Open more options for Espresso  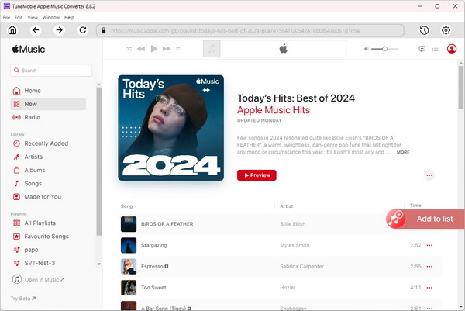[x=429, y=267]
